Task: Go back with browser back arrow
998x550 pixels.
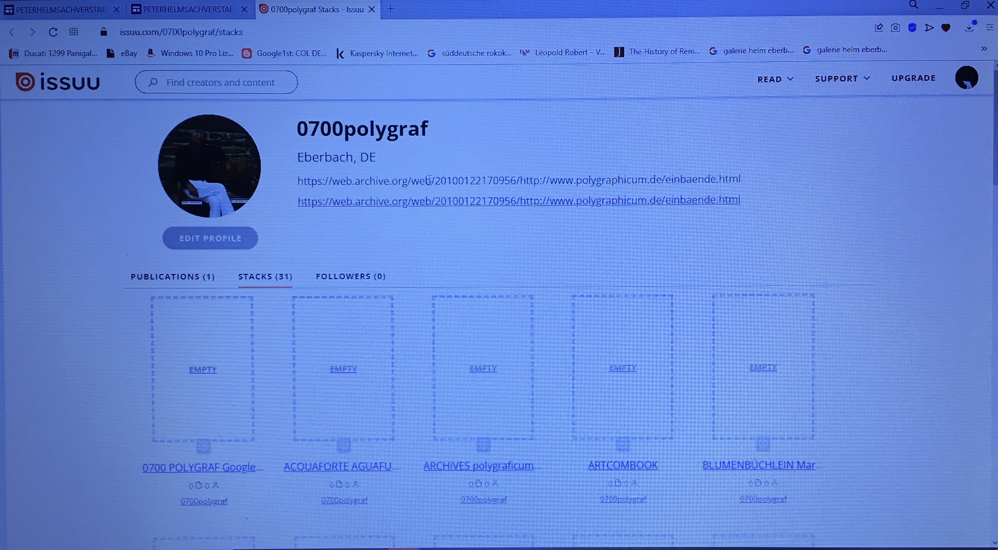Action: pos(12,32)
